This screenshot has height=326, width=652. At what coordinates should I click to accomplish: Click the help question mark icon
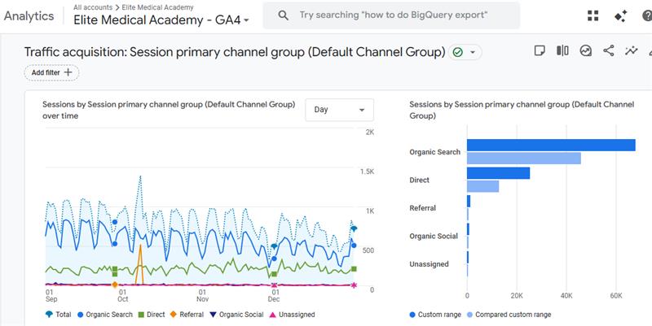pos(645,15)
